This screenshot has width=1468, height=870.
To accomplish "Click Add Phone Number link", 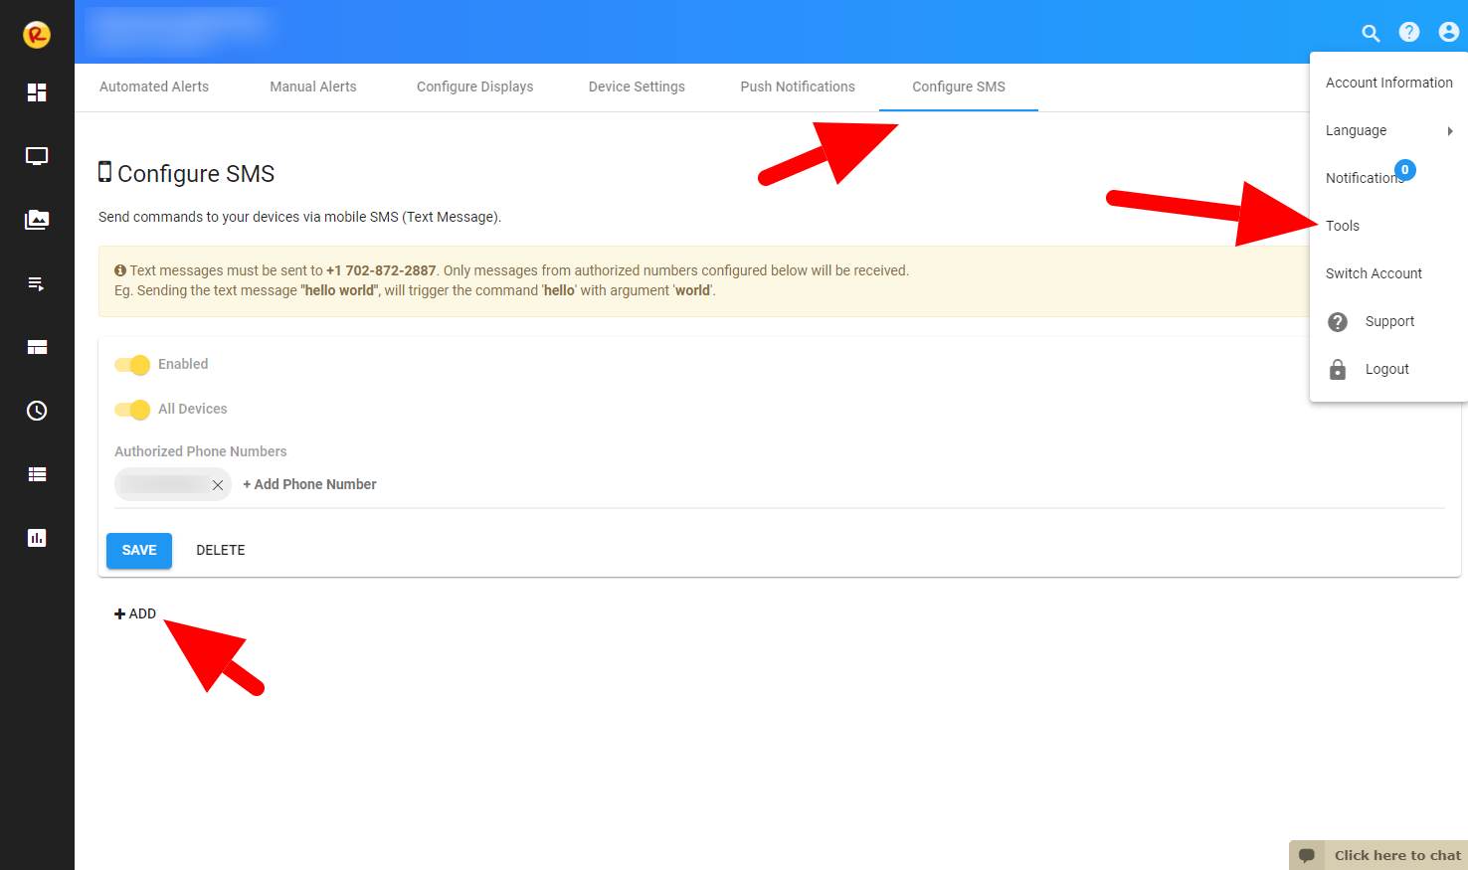I will click(309, 484).
